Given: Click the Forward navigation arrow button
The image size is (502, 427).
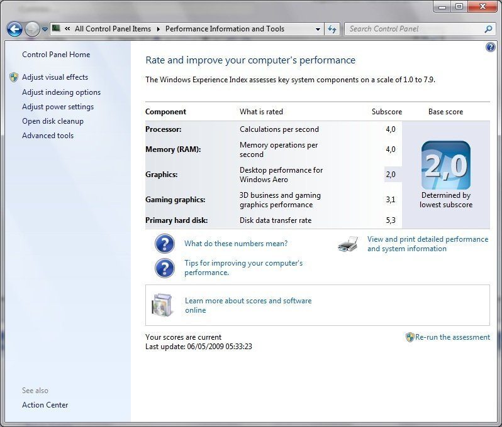Looking at the screenshot, I should point(32,30).
